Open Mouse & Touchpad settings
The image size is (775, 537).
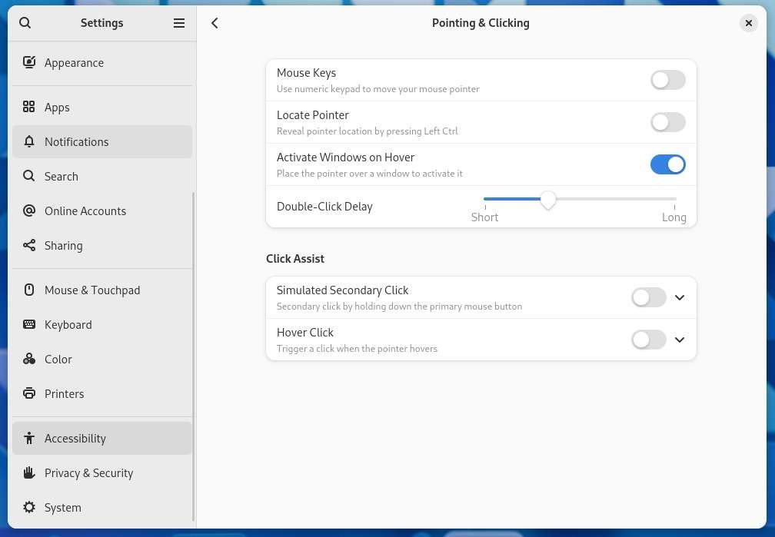92,290
